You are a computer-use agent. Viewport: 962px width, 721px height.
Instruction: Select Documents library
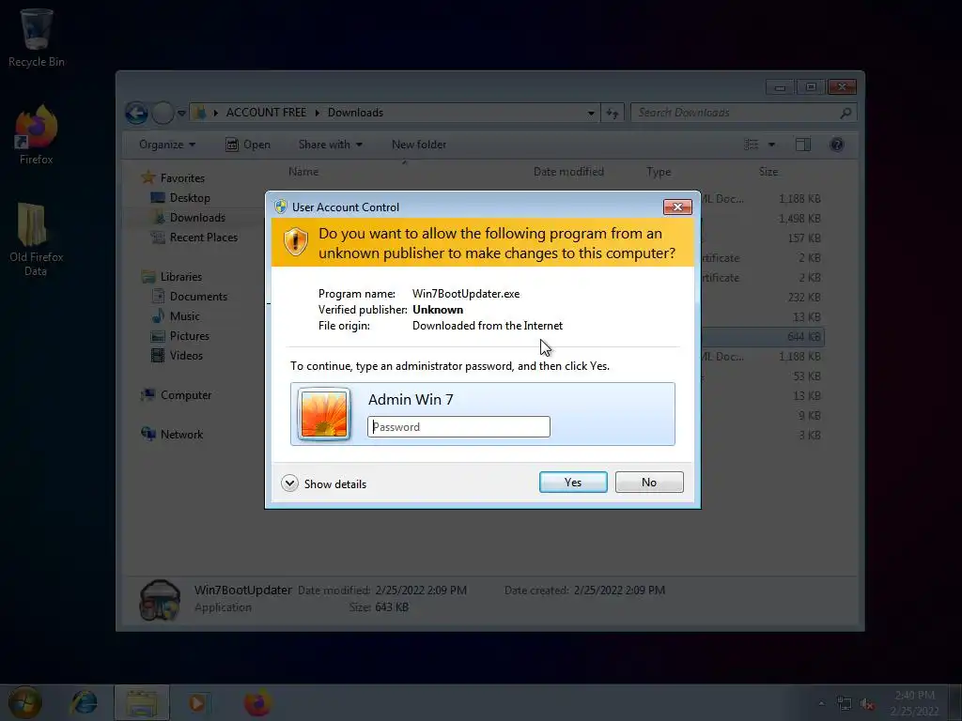coord(198,297)
